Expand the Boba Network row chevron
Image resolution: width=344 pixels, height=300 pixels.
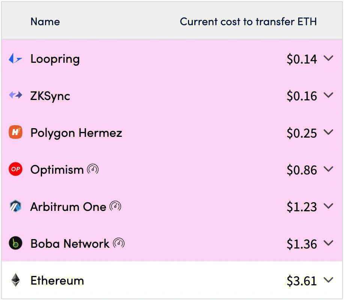pos(328,243)
